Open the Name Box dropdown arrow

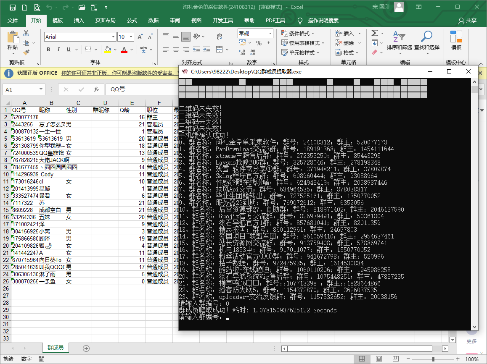[41, 89]
